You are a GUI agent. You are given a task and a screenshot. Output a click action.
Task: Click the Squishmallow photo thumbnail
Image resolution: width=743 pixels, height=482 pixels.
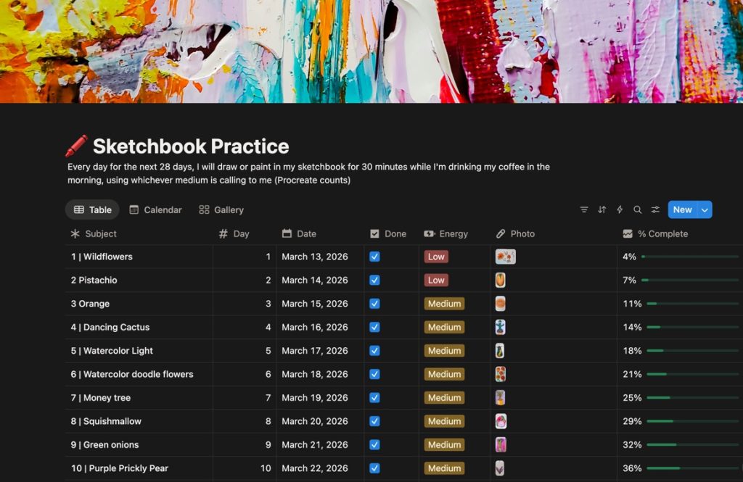[501, 421]
